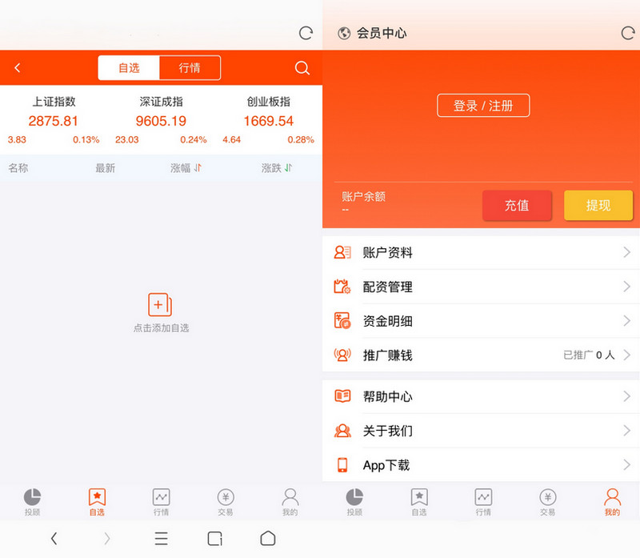Open the 账户资料 menu entry label
The width and height of the screenshot is (640, 558).
tap(388, 252)
